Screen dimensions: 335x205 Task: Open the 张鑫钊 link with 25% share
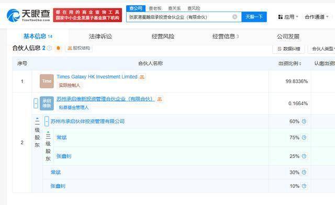[64, 156]
